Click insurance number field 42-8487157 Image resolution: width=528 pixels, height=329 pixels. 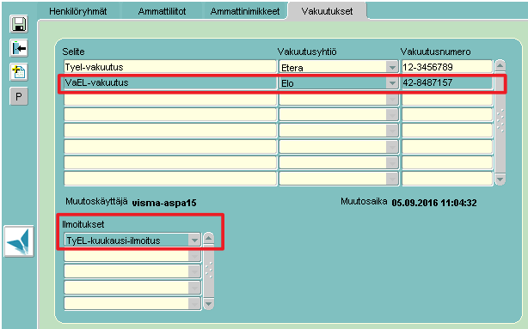tap(447, 82)
